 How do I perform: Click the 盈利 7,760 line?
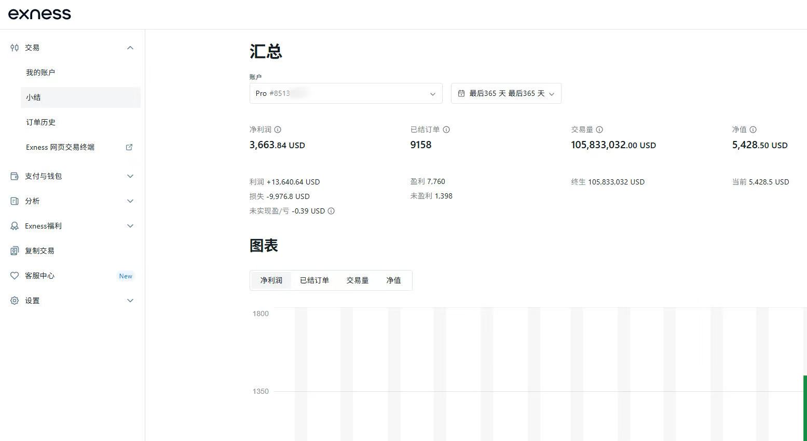coord(428,181)
